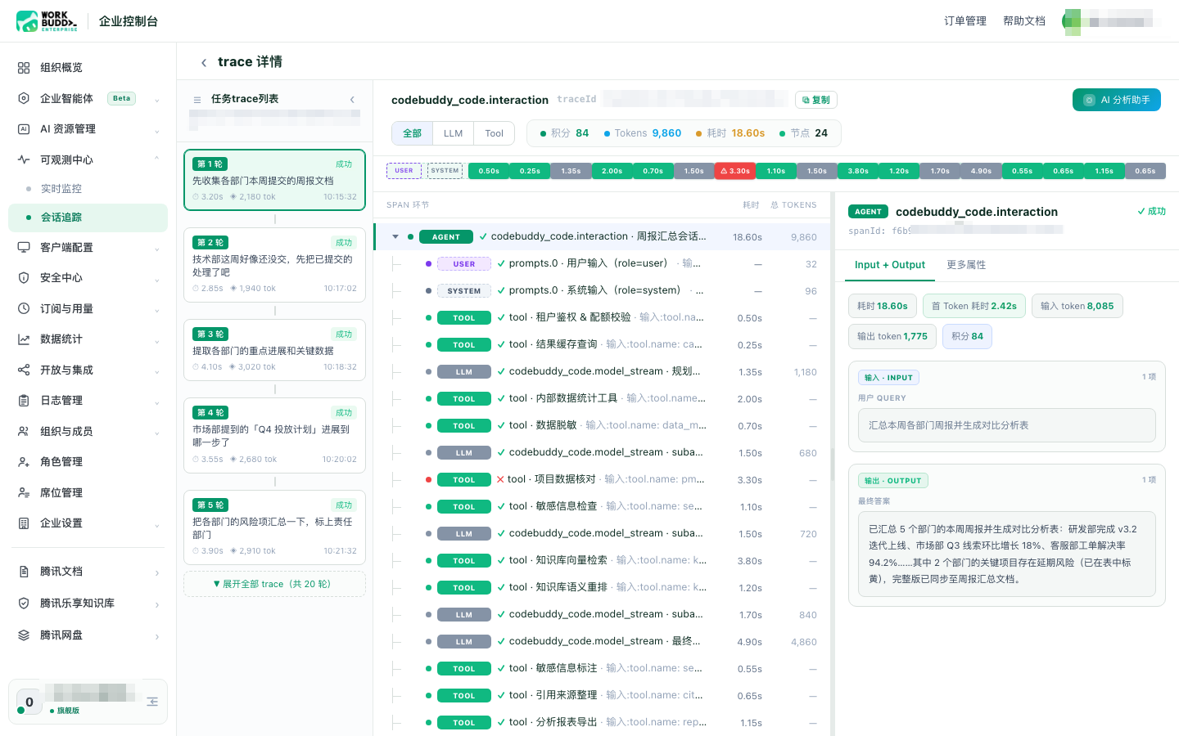Select 第 4 轮 Q4 投放计划 card

pyautogui.click(x=274, y=435)
